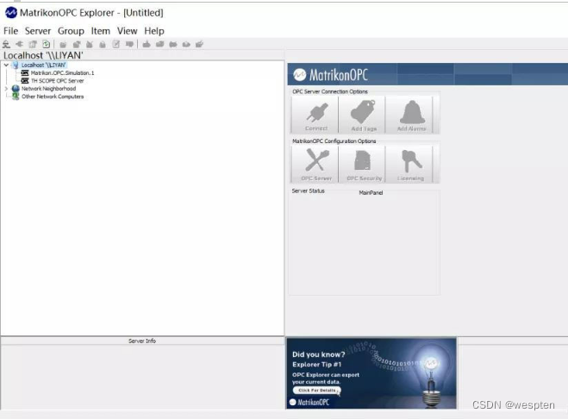
Task: Click the first toolbar icon with network person
Action: point(6,44)
